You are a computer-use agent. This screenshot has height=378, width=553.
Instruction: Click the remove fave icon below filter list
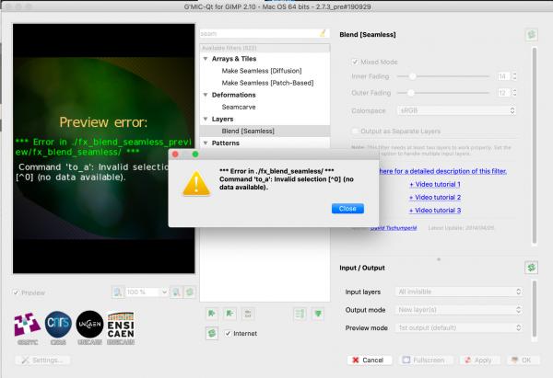click(229, 314)
